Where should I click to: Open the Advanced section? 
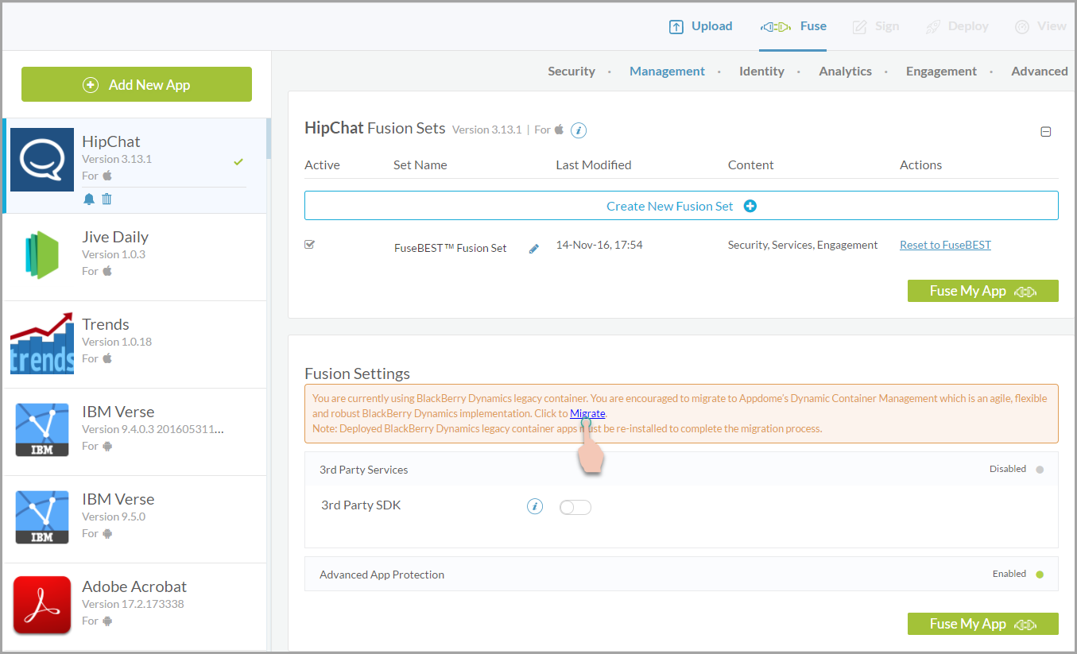point(1040,71)
